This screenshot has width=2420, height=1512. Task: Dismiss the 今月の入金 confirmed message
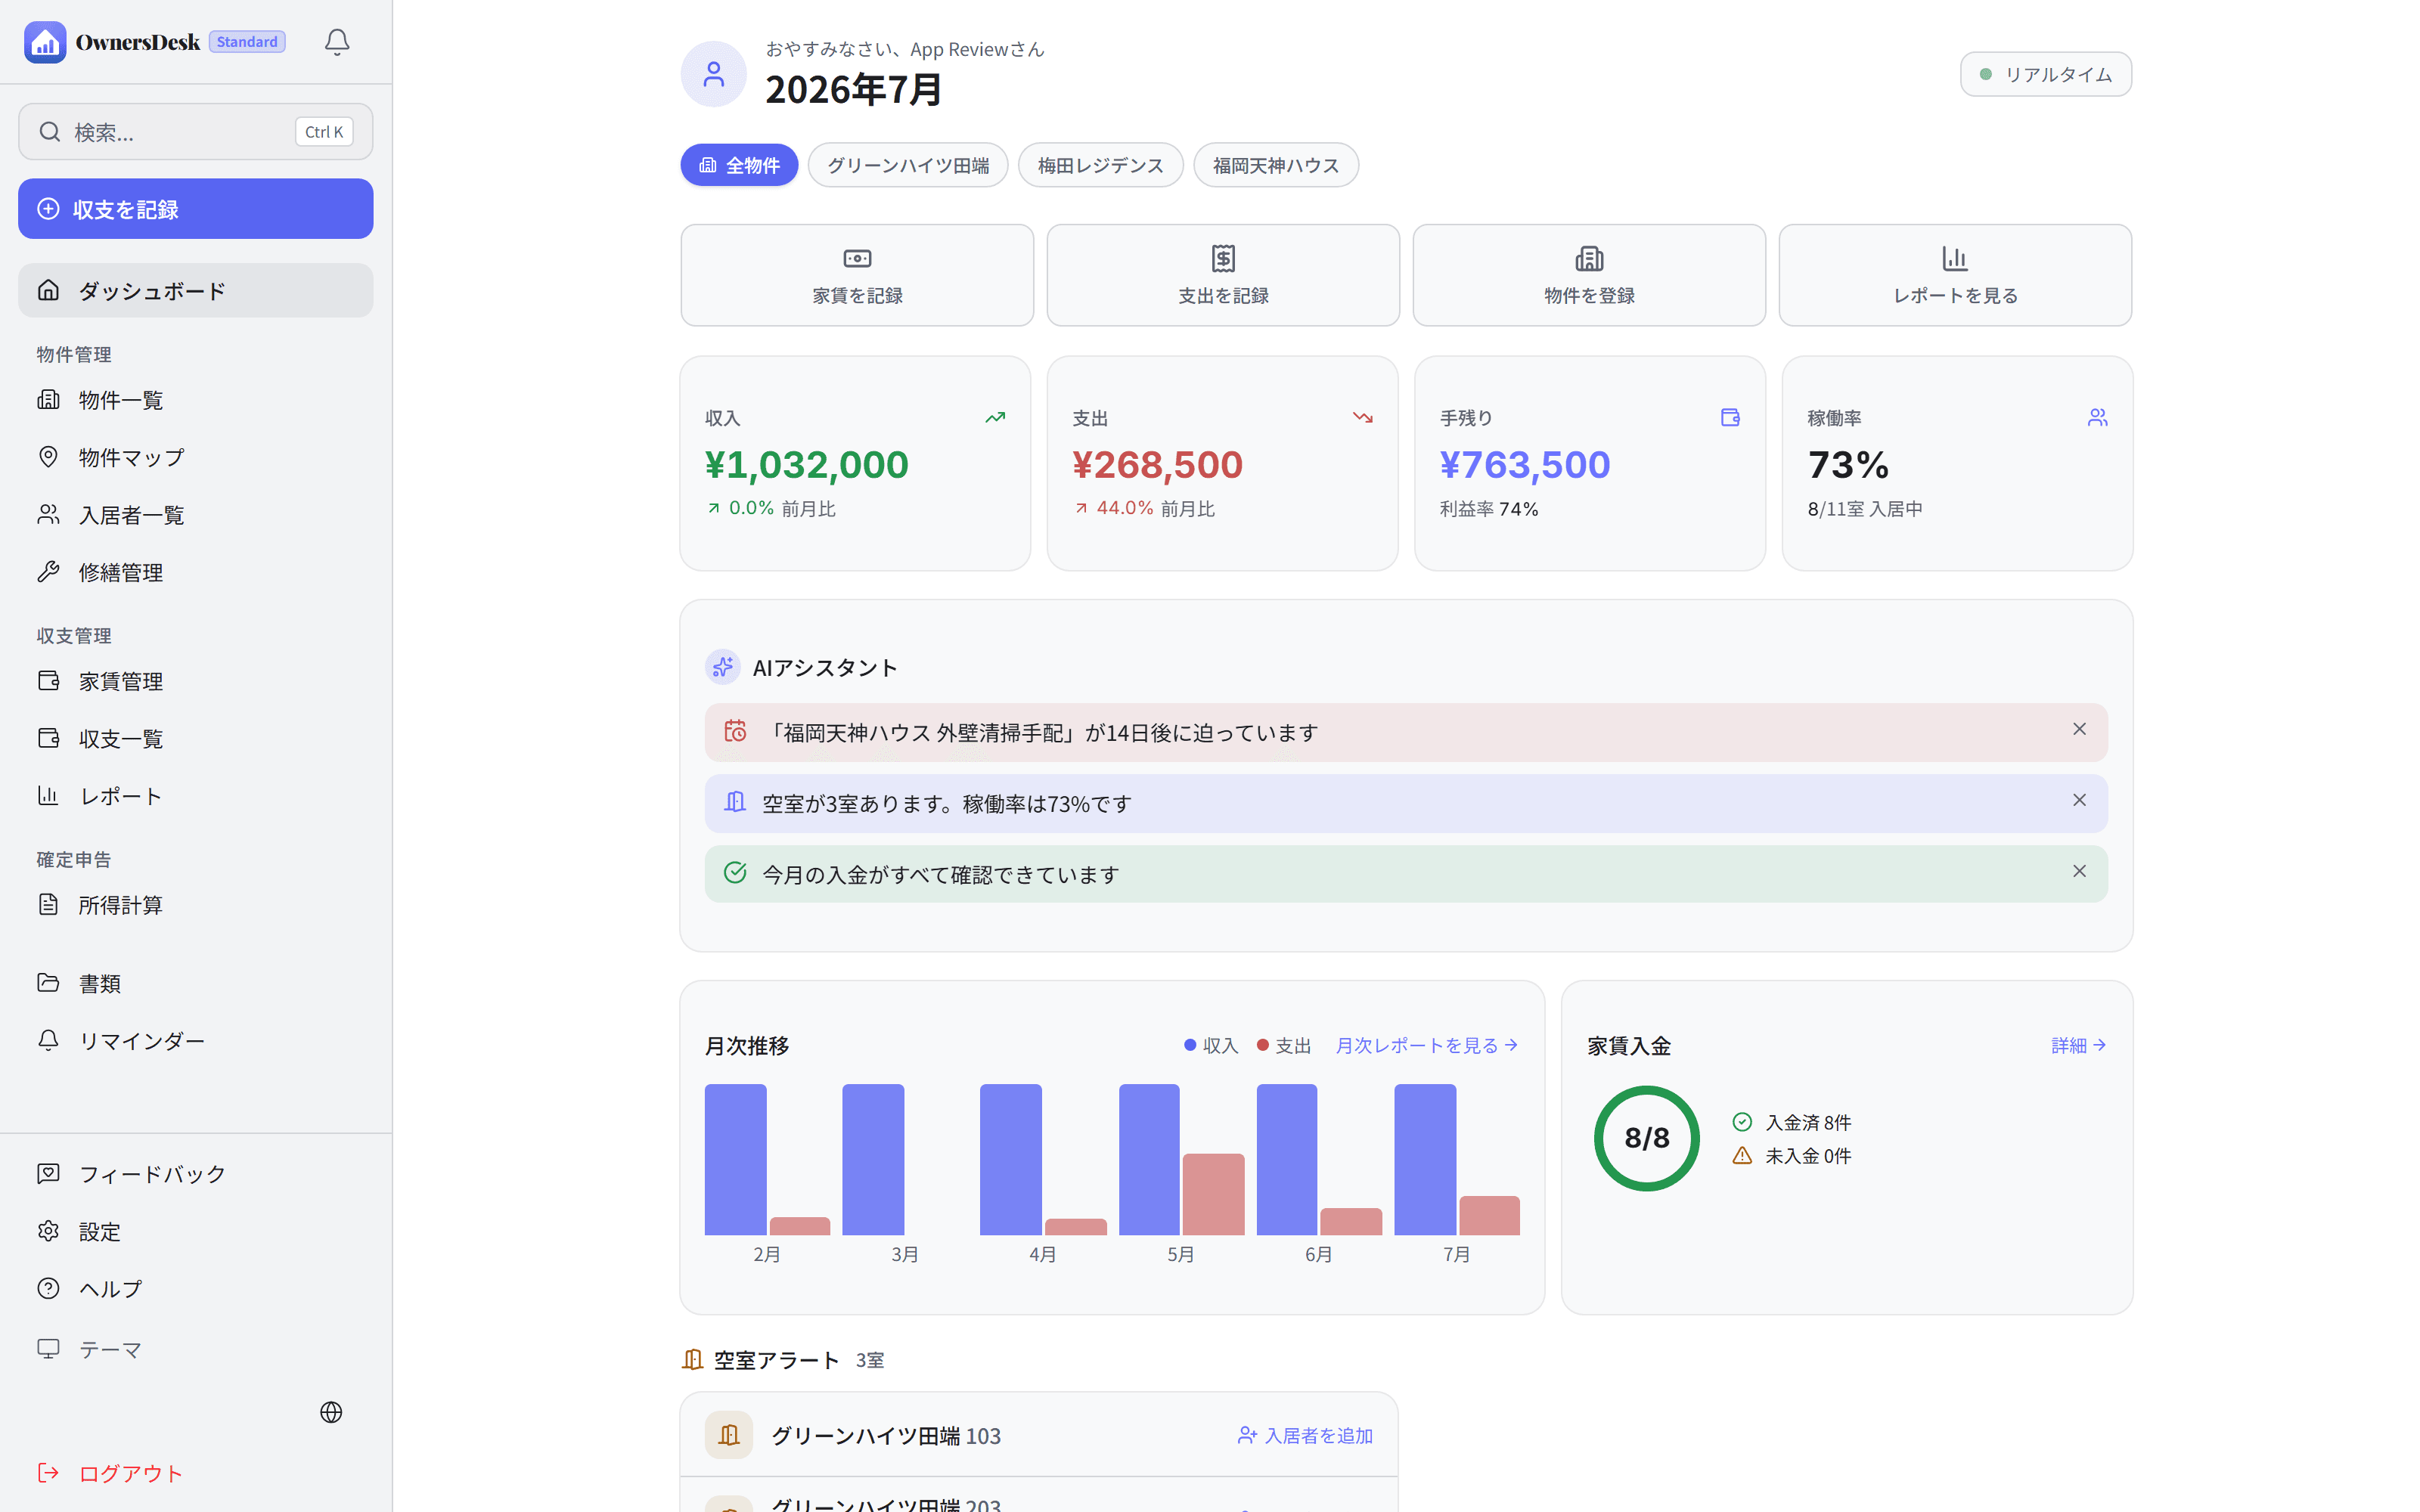[2079, 872]
